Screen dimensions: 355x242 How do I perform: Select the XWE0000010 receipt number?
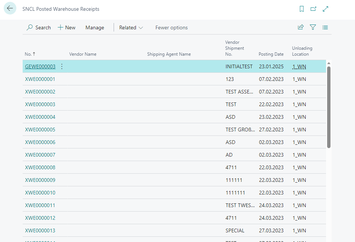(40, 193)
